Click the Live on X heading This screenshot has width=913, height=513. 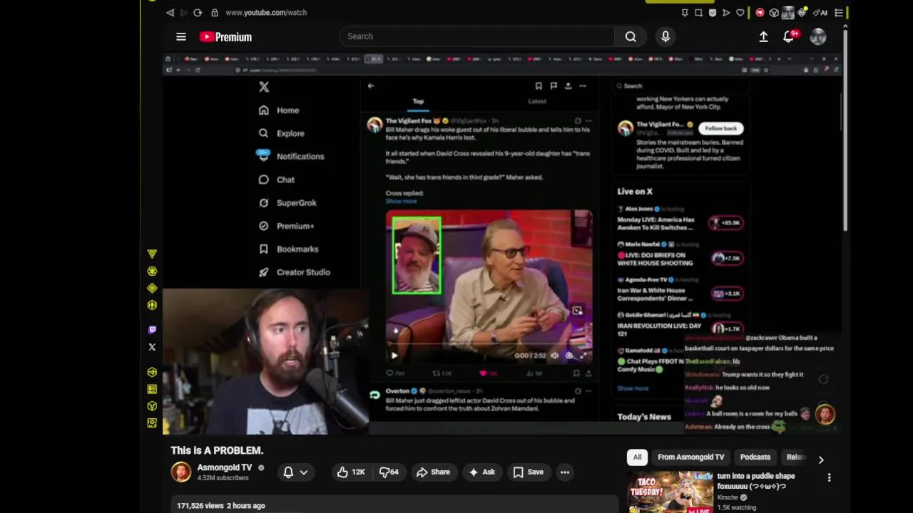635,191
